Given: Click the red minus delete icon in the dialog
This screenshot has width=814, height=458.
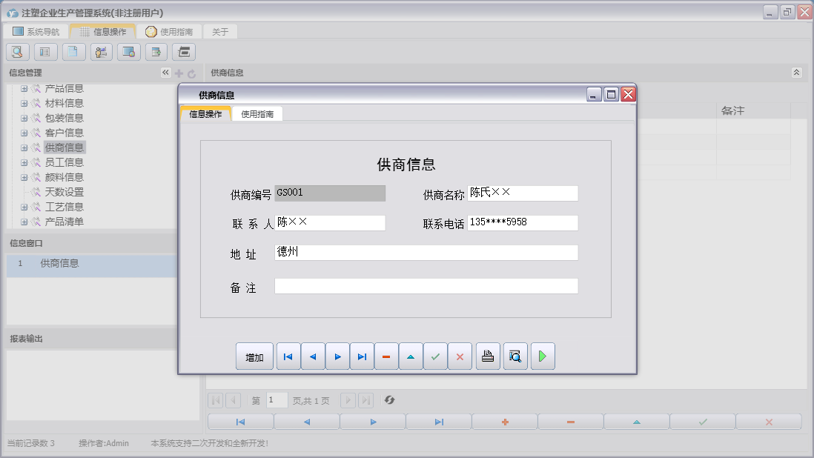Looking at the screenshot, I should click(x=386, y=356).
